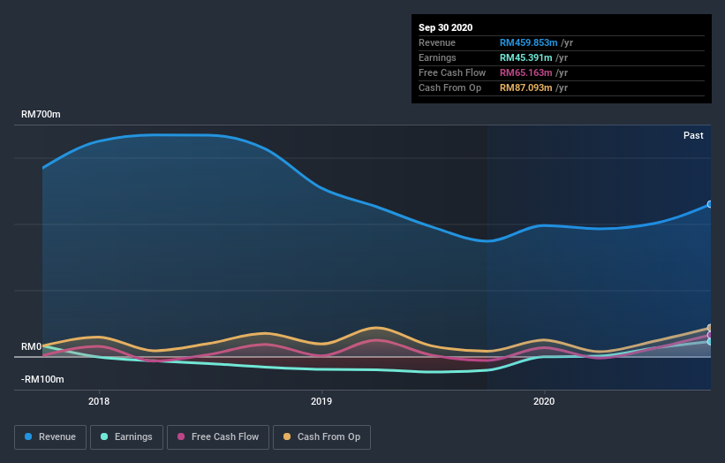This screenshot has height=463, width=725.
Task: Click the 'Earnings' tooltip row label
Action: pos(437,57)
